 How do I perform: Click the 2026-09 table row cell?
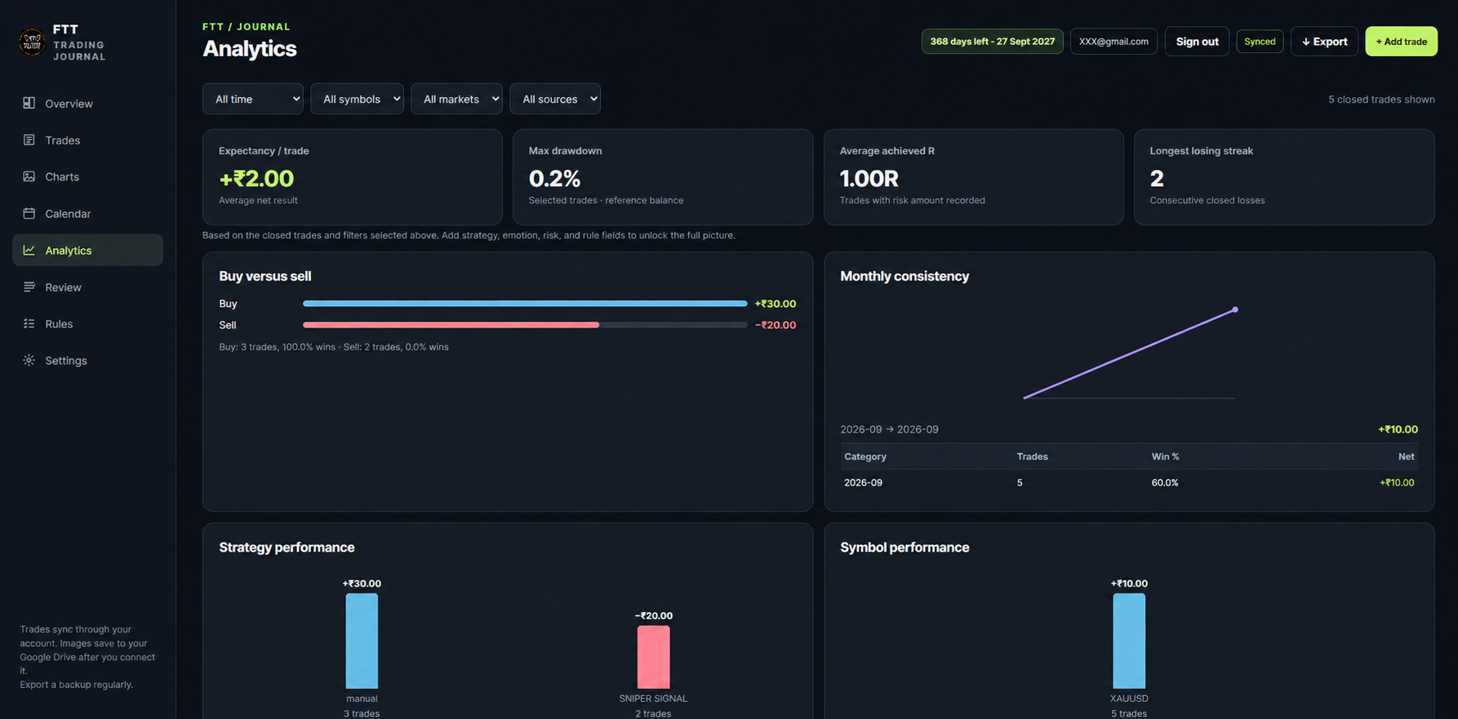coord(863,482)
